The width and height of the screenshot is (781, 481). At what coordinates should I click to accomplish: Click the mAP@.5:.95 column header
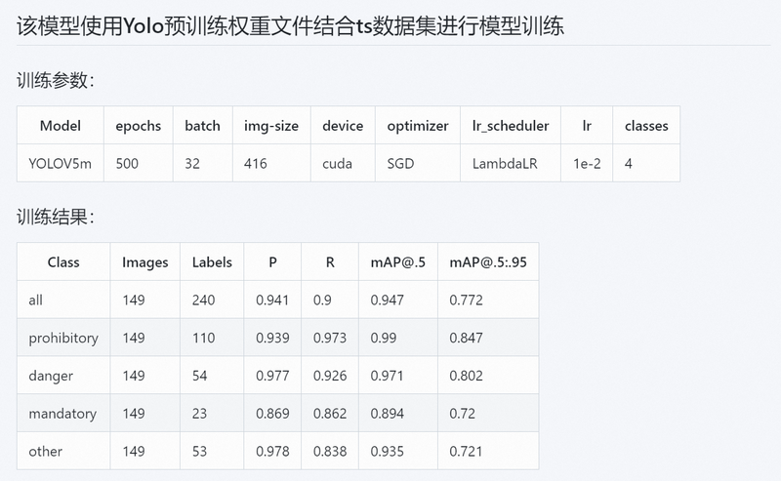(488, 261)
